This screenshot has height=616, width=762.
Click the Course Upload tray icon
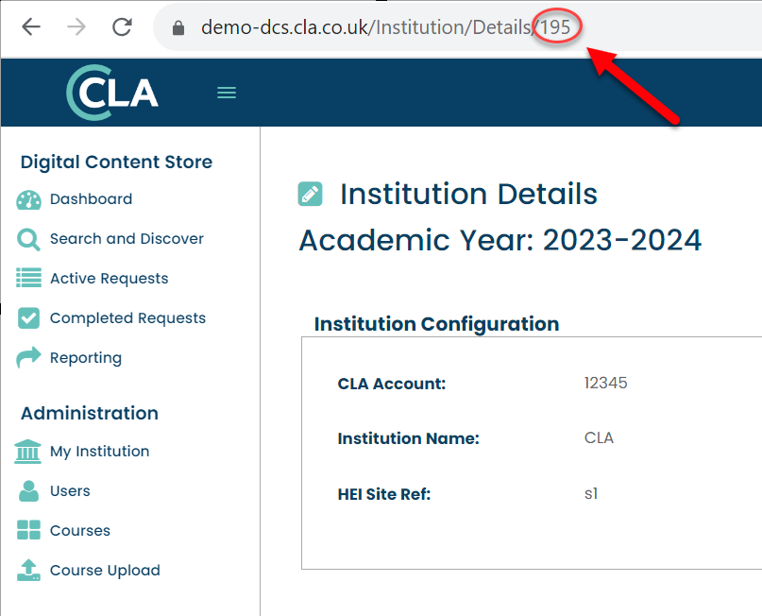tap(28, 570)
